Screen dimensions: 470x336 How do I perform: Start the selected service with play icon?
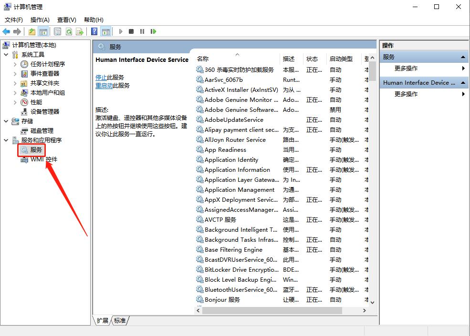[121, 31]
